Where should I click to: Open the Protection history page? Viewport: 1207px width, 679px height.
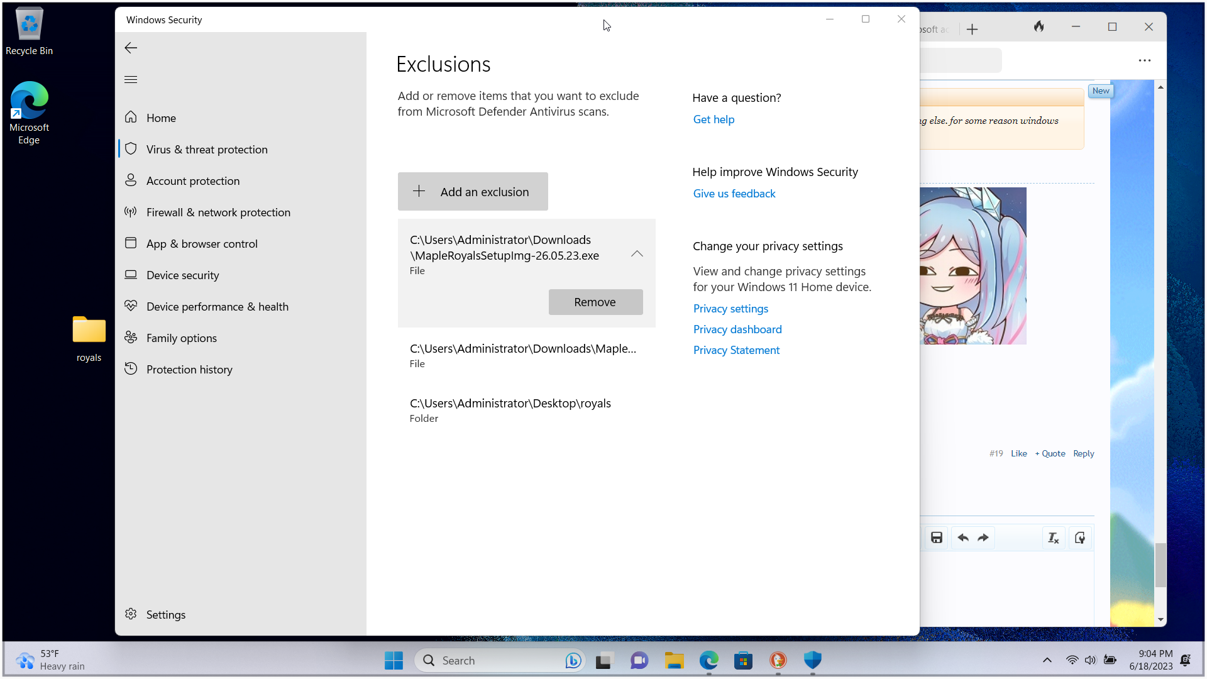[189, 370]
